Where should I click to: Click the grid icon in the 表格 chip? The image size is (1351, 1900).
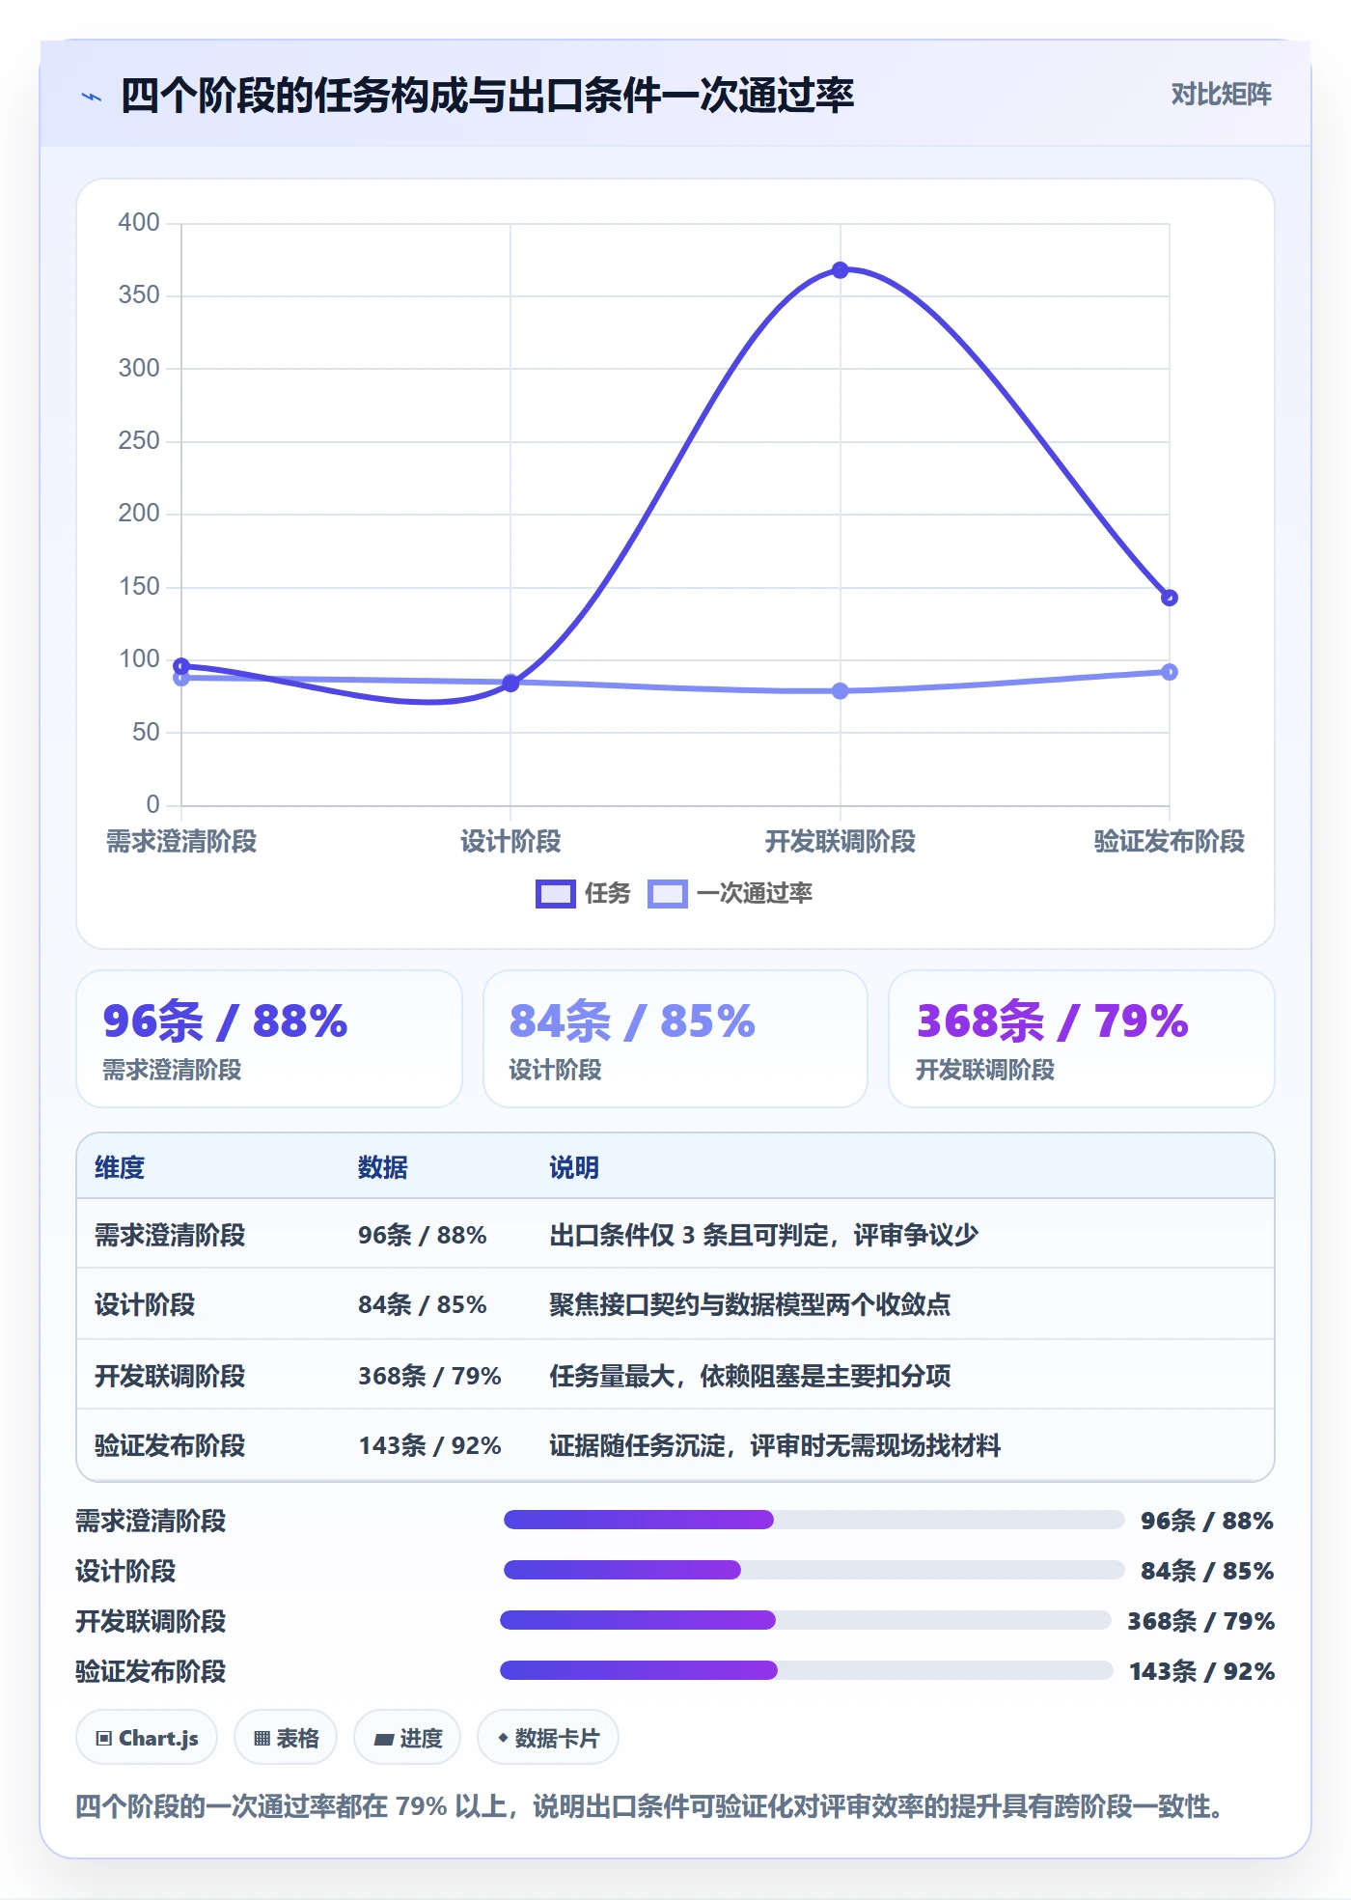click(262, 1739)
